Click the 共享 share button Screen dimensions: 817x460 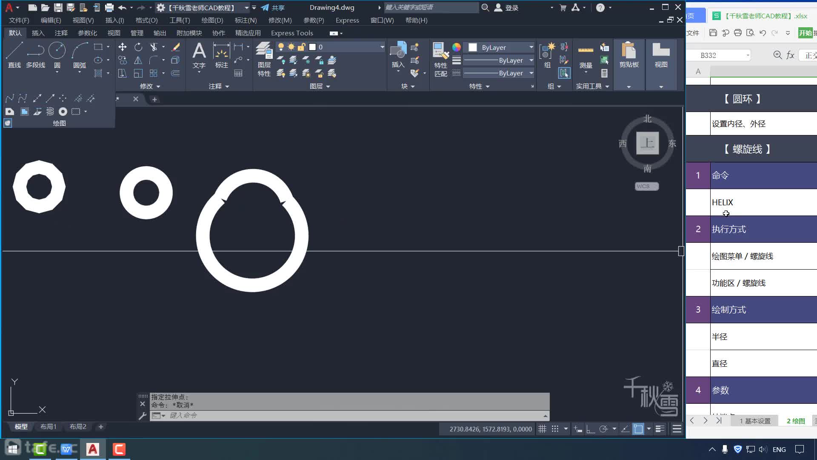[273, 8]
